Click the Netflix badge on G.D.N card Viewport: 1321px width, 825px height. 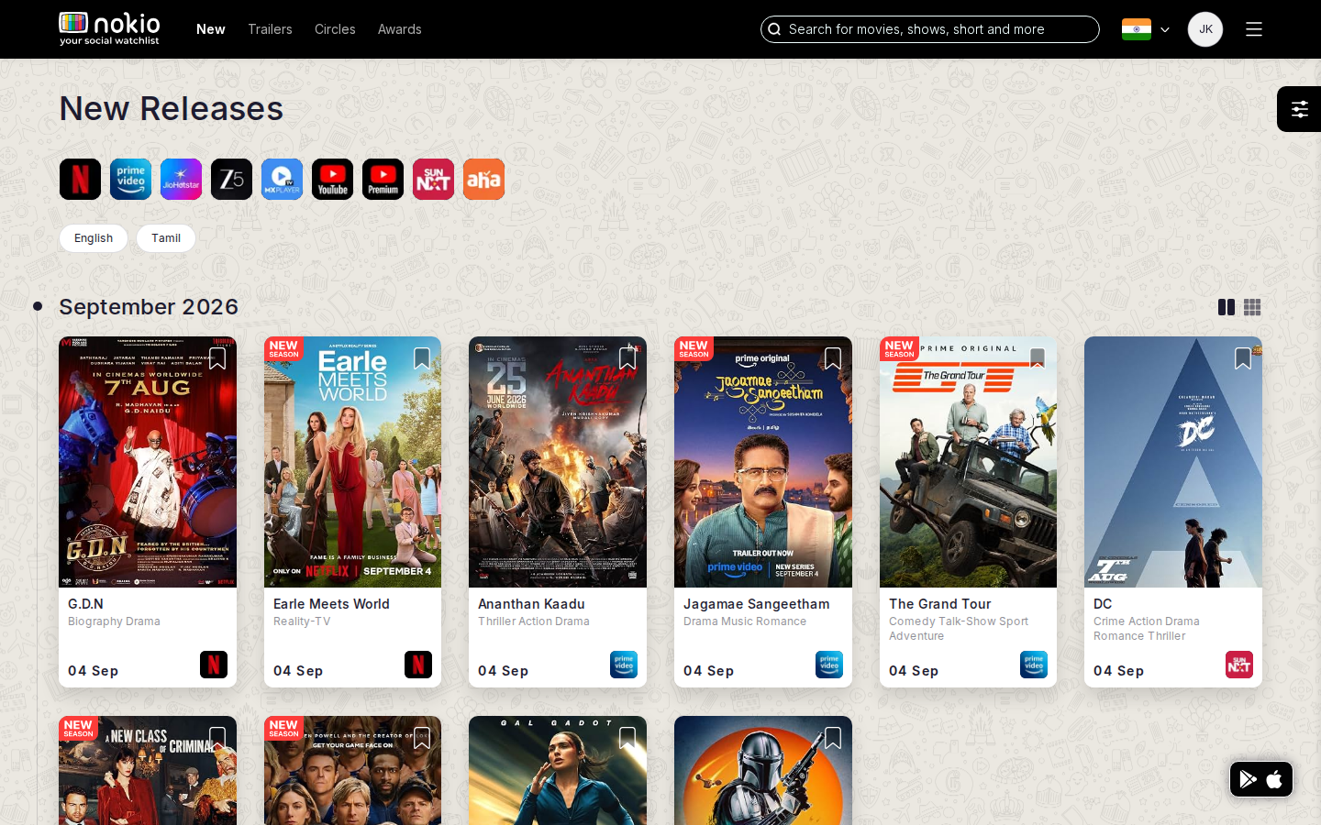[x=214, y=665]
